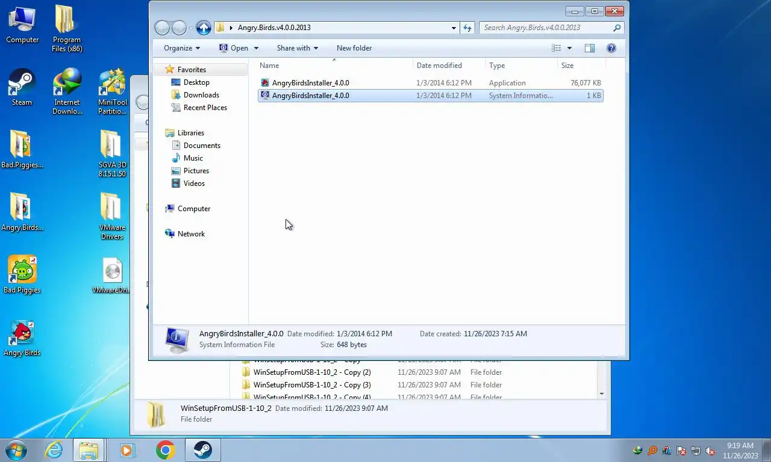Open Explorer help button

611,48
